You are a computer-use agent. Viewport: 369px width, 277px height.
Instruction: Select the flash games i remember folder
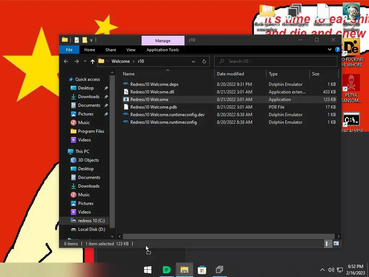click(x=267, y=18)
